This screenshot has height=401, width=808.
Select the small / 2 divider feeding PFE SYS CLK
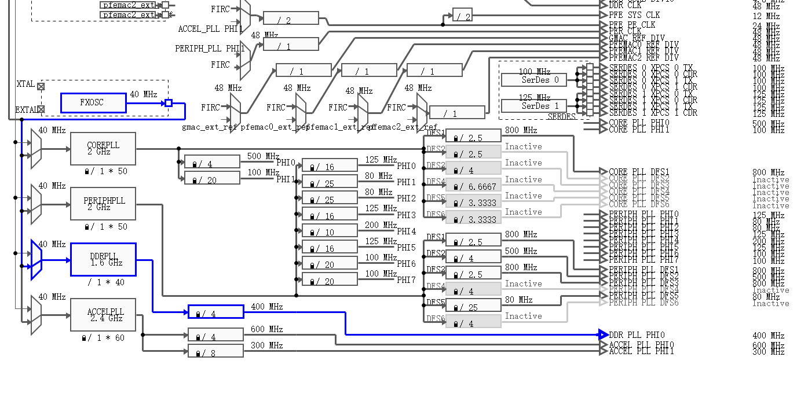coord(462,16)
